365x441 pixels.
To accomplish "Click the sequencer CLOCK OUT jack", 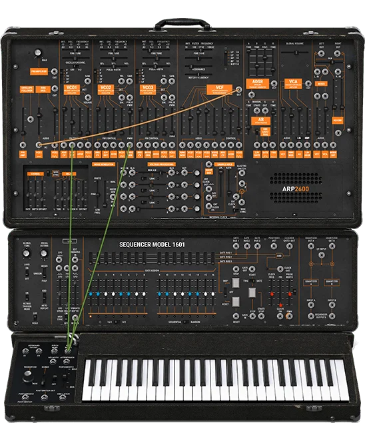I will point(280,269).
